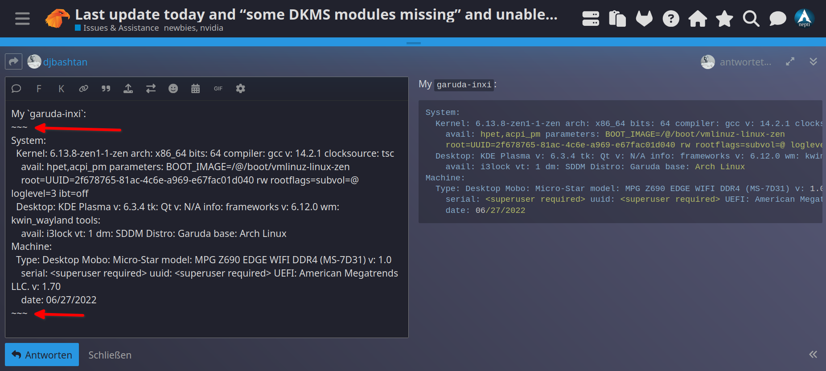The image size is (826, 371).
Task: Minimize composer with double chevron down
Action: [x=814, y=62]
